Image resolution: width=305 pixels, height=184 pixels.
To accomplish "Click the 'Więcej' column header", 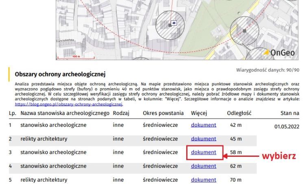I will click(x=199, y=113).
